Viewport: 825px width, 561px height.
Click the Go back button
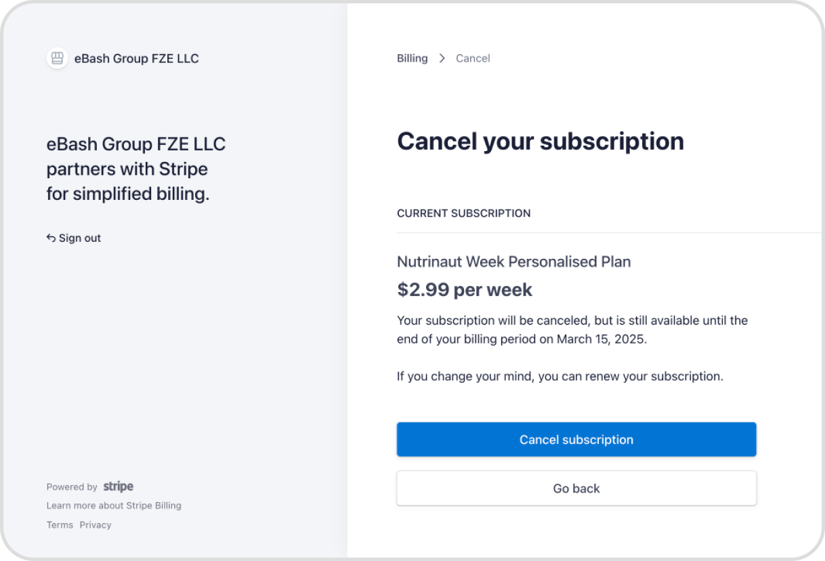point(576,489)
